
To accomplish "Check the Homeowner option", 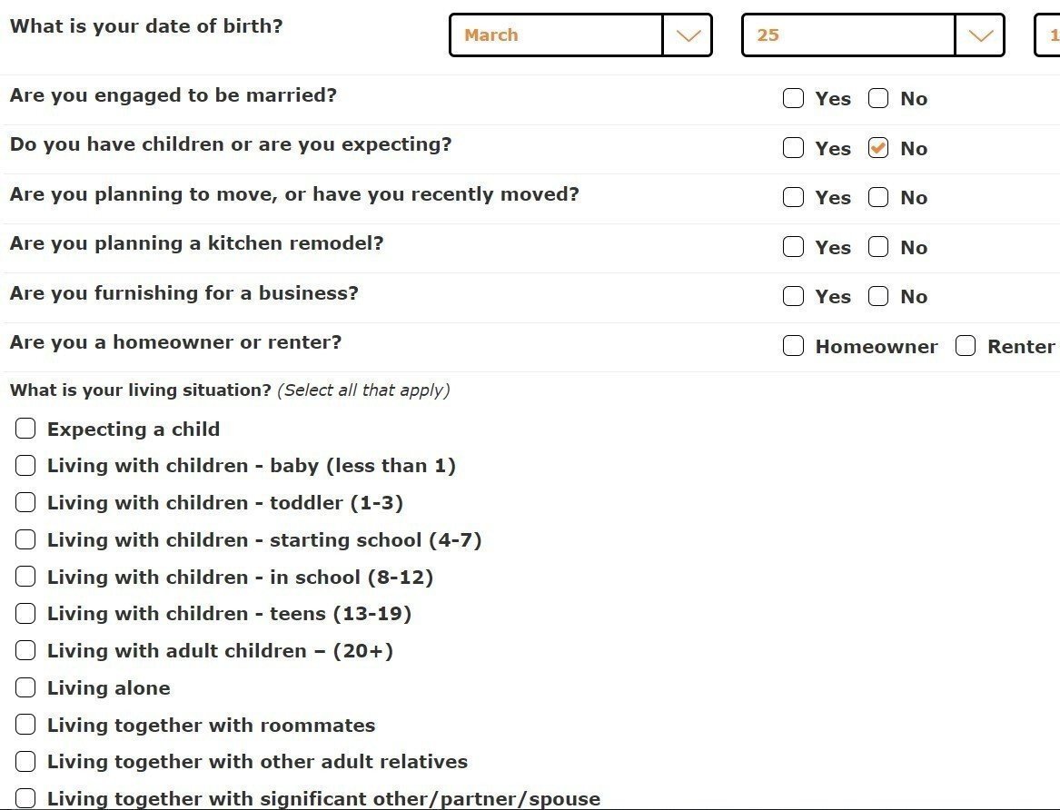I will 793,346.
